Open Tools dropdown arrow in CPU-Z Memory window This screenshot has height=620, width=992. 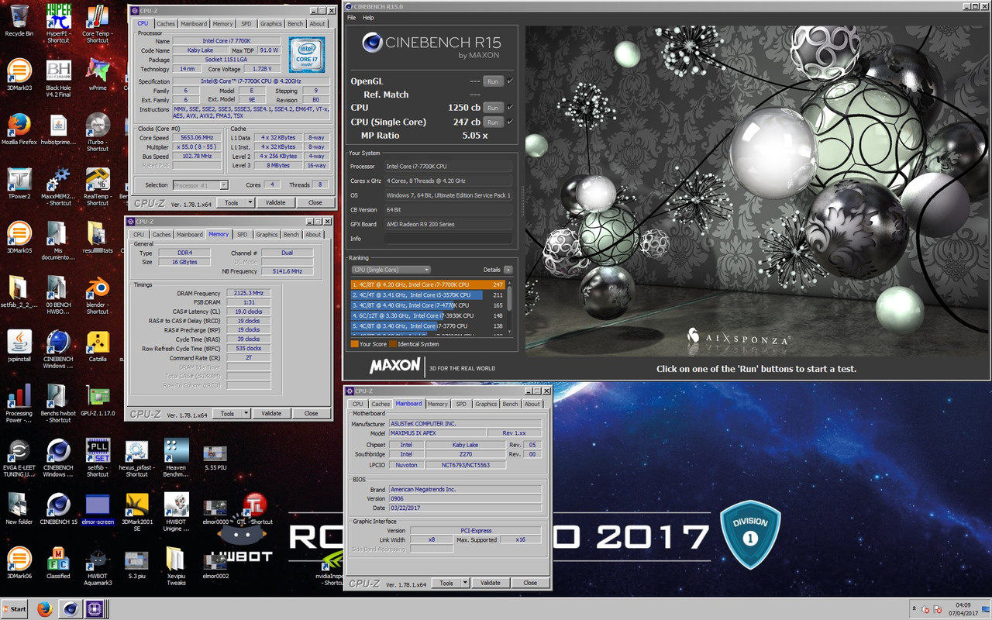pos(246,414)
